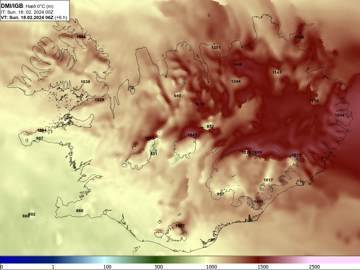Click the 1649 value on the map
Viewport: 360px width, 270px height.
pos(237,64)
